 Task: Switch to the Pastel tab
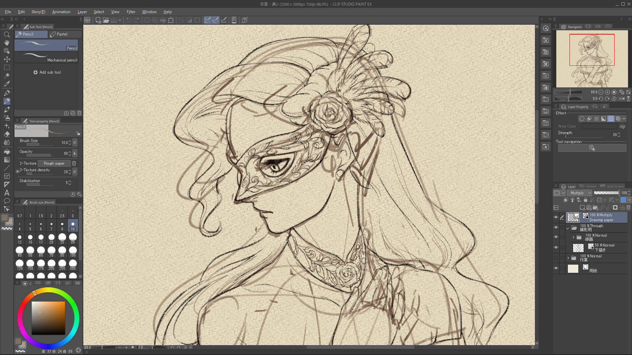click(x=62, y=34)
